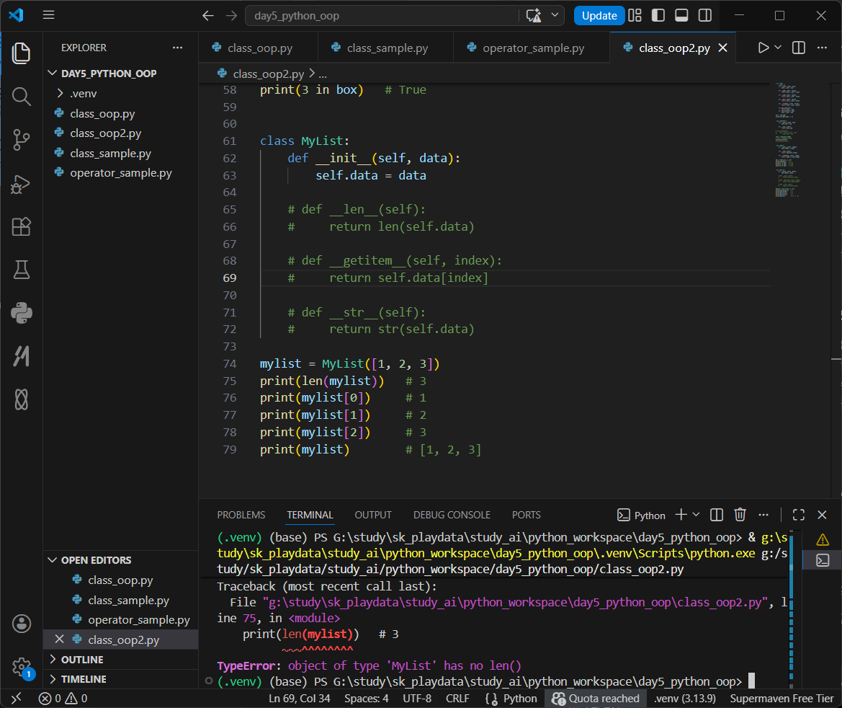Open Copilot chat dropdown arrow
This screenshot has width=842, height=708.
point(555,16)
